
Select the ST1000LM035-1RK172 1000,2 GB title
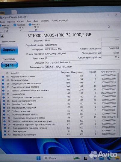[59, 35]
